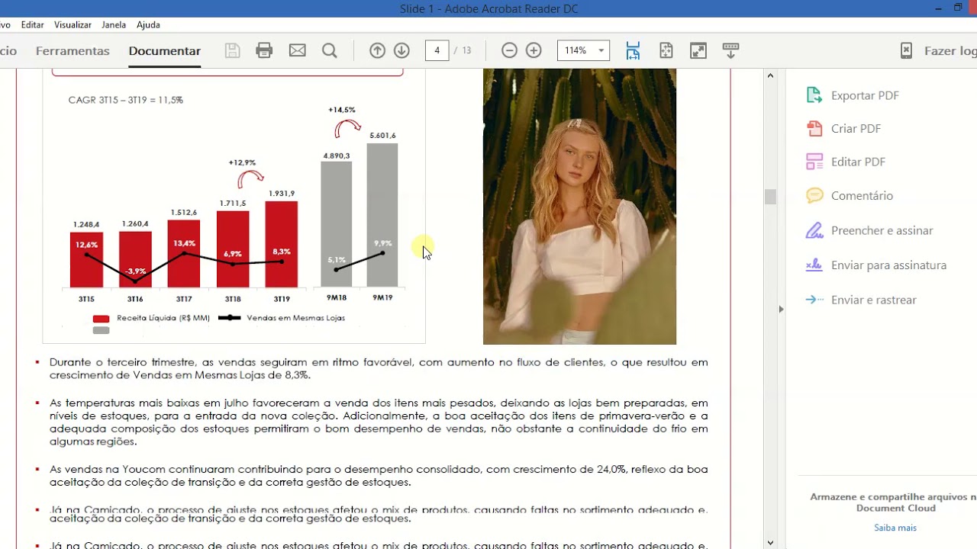Click the grey 9M19 bar in chart
977x549 pixels.
pos(382,215)
